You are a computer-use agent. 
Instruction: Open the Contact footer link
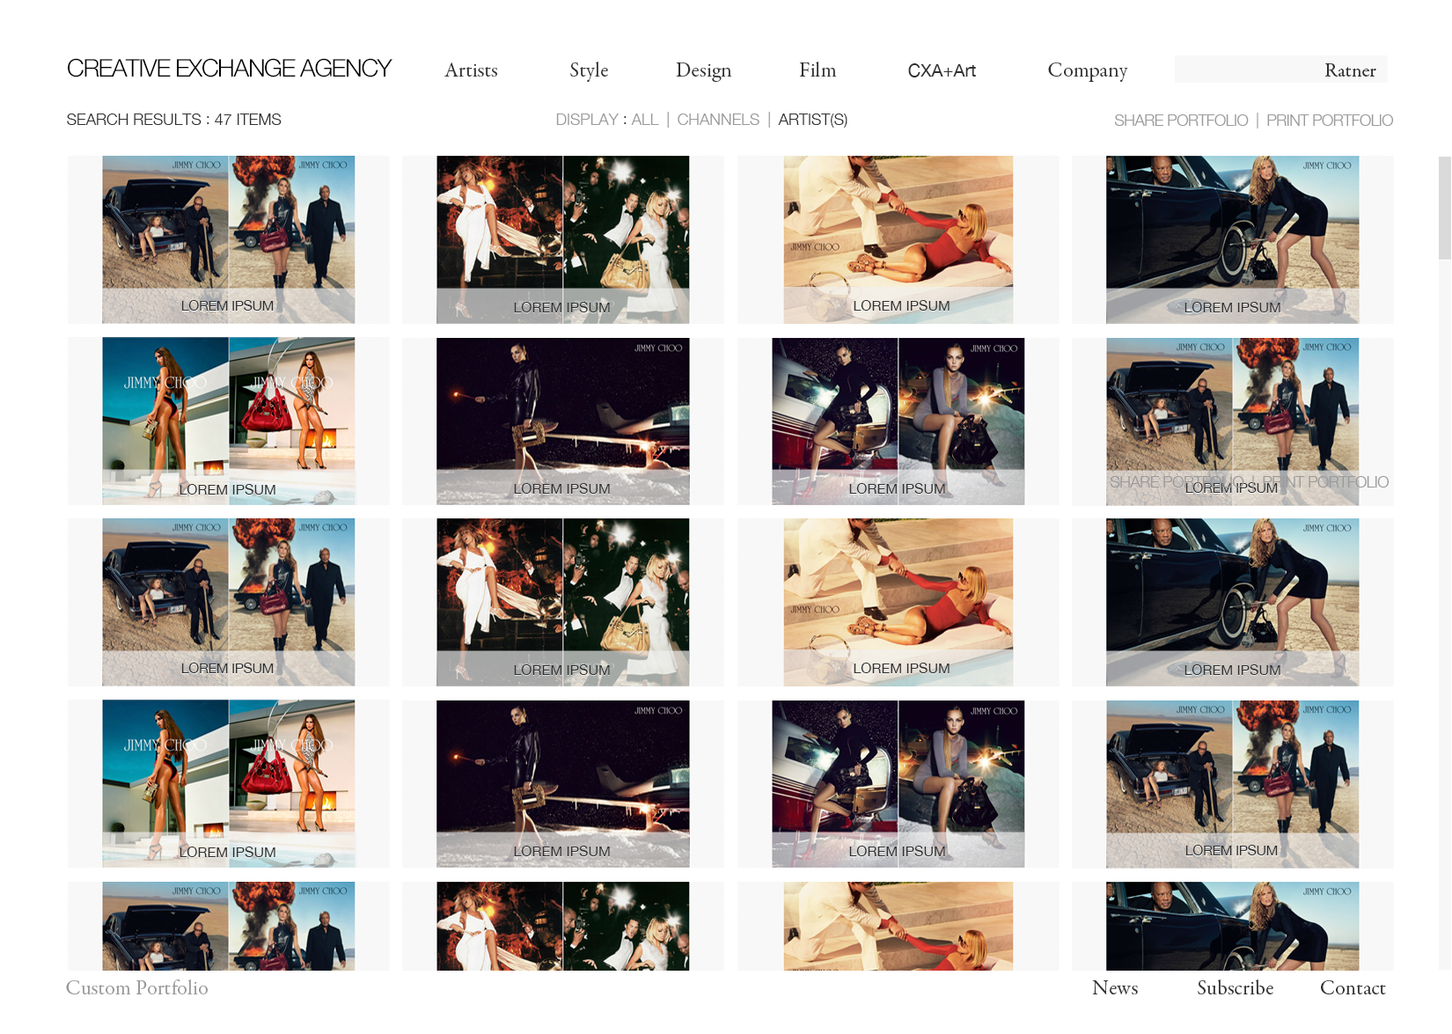pos(1353,988)
